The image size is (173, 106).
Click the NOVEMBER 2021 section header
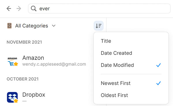click(x=24, y=42)
